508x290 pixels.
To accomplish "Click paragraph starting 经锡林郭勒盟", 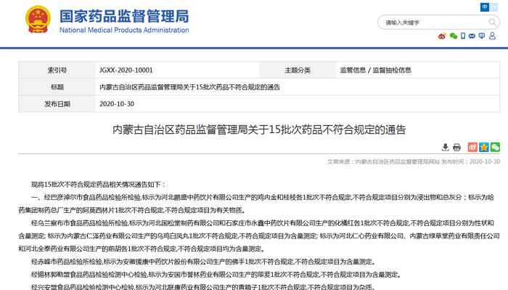I will click(x=217, y=275).
